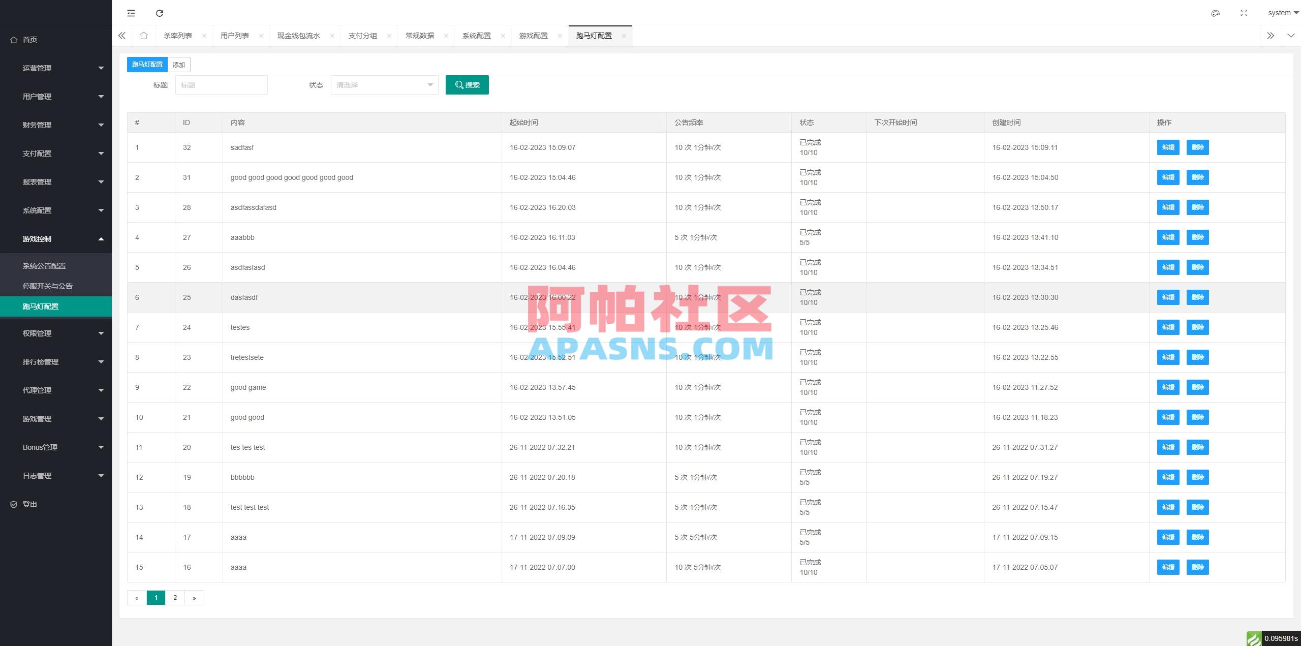The width and height of the screenshot is (1301, 646).
Task: Click the 首页 home icon in sidebar
Action: point(14,39)
